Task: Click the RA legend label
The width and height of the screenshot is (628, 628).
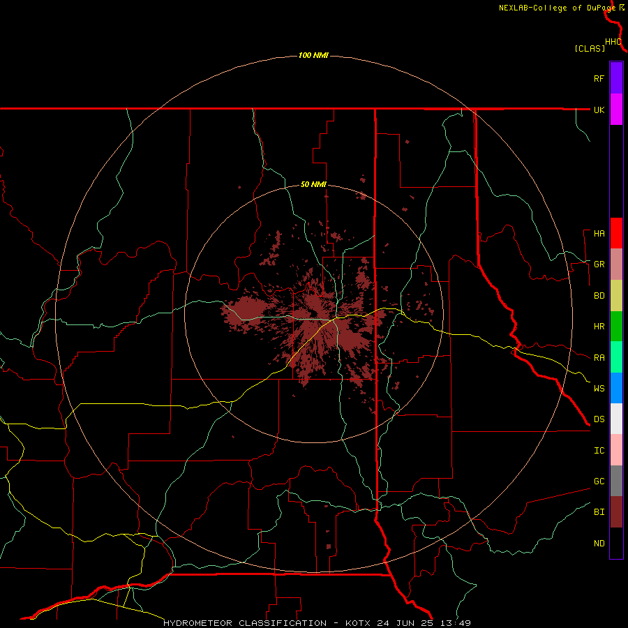Action: point(599,358)
